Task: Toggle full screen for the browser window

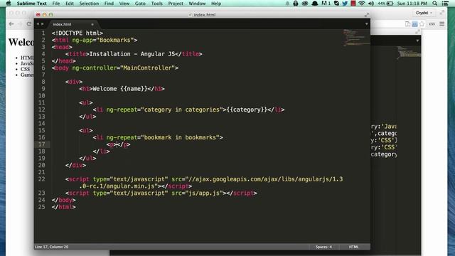Action: (x=442, y=13)
